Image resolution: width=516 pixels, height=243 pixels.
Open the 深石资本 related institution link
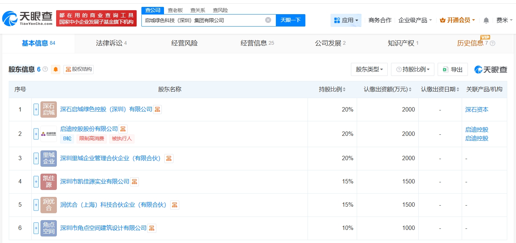coord(477,109)
